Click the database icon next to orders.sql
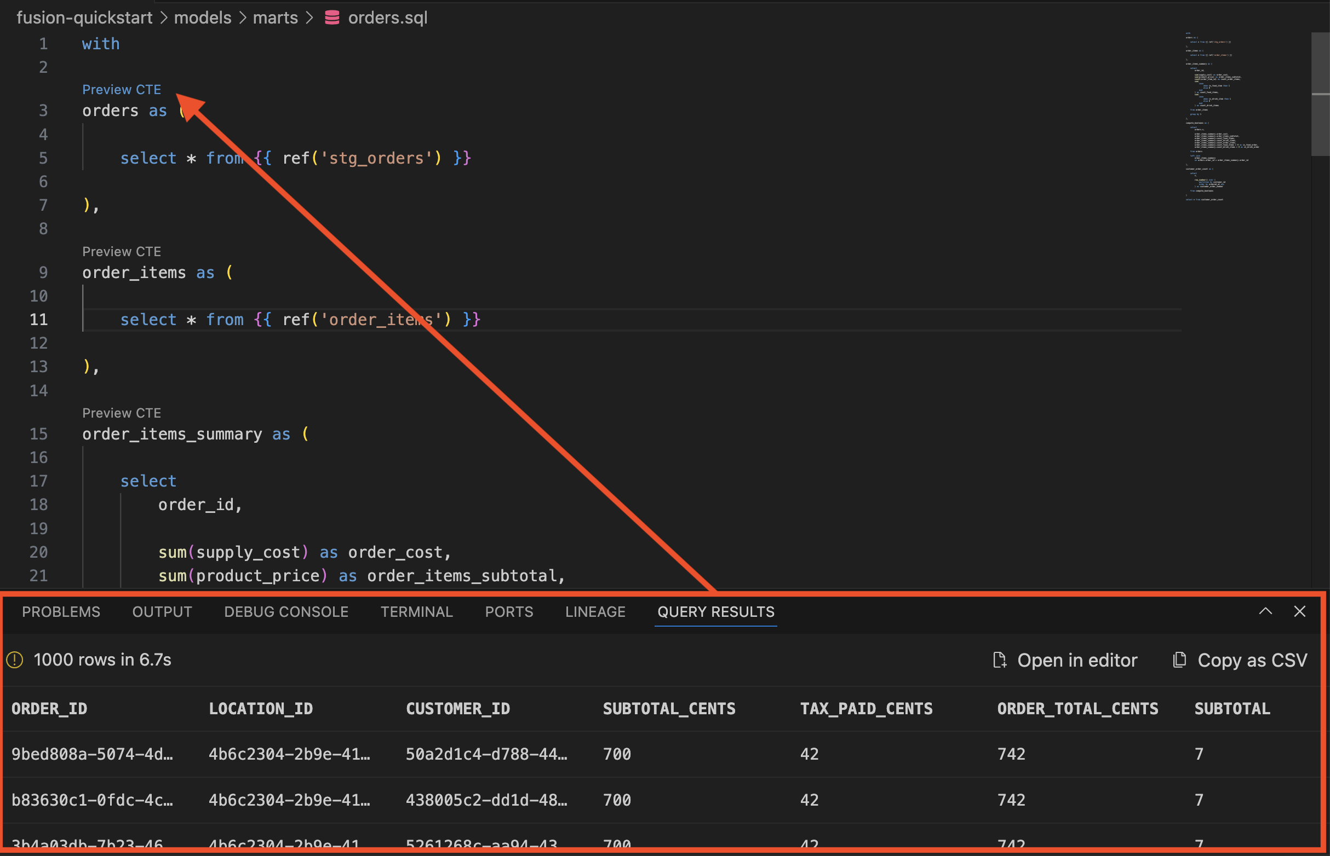Viewport: 1330px width, 856px height. click(332, 17)
